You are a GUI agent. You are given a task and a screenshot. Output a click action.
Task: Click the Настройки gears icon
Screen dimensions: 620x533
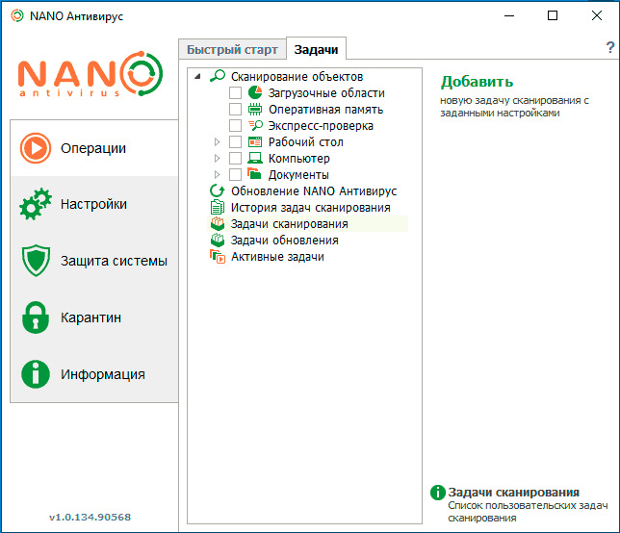(x=36, y=204)
